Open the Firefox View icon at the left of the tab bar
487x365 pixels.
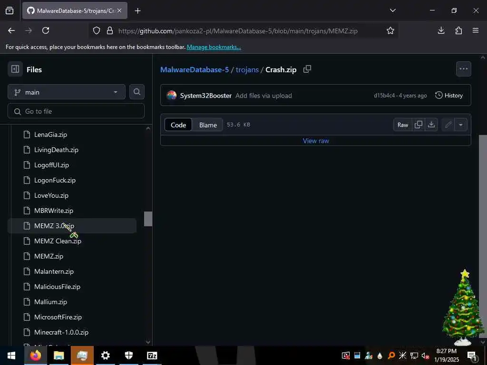coord(10,11)
